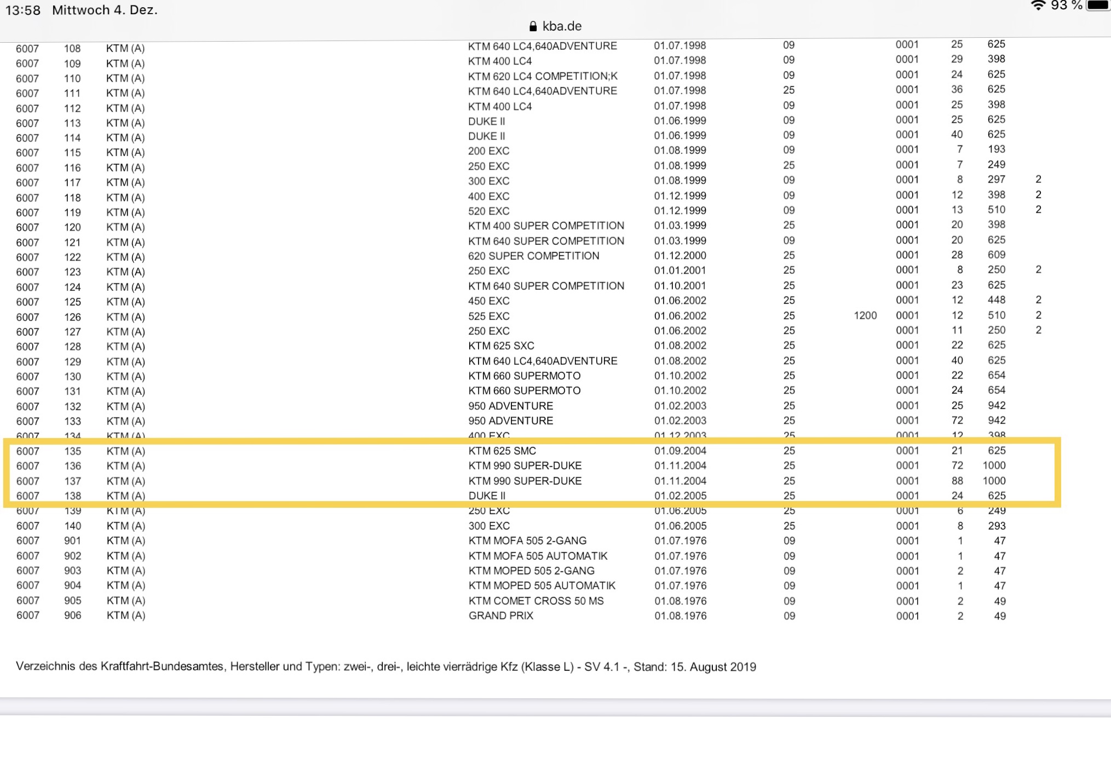The height and width of the screenshot is (770, 1111).
Task: Tap the KTM 625 SMC row text
Action: [502, 451]
